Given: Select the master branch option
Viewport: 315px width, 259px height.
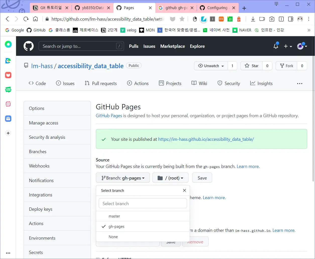Looking at the screenshot, I should click(143, 216).
